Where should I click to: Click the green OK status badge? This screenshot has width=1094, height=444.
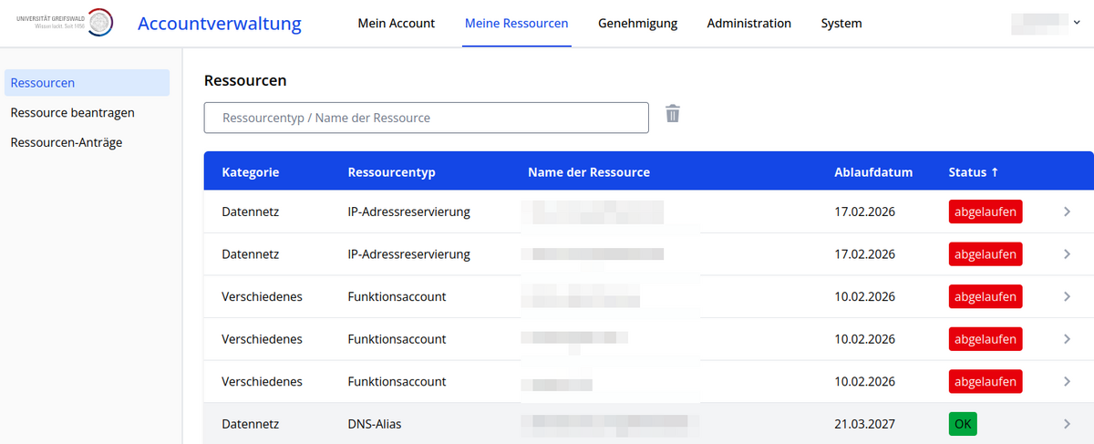[962, 424]
